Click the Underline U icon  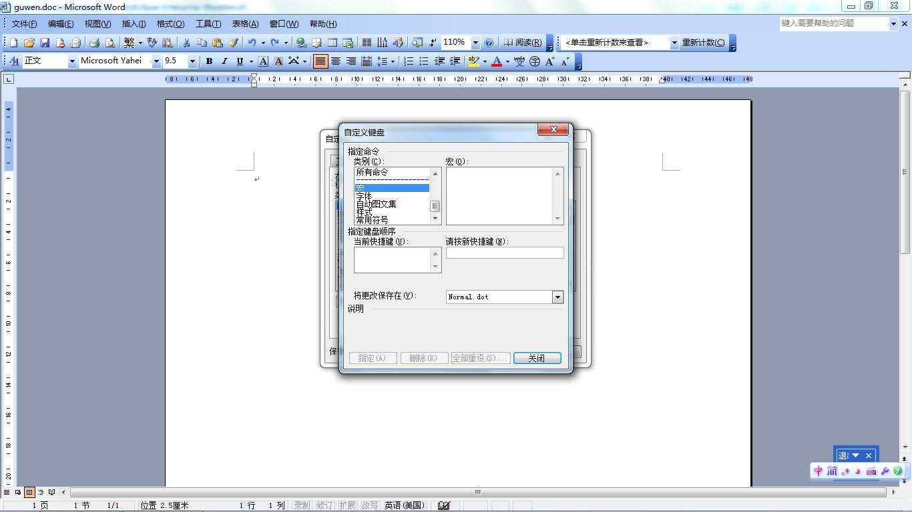[x=240, y=61]
